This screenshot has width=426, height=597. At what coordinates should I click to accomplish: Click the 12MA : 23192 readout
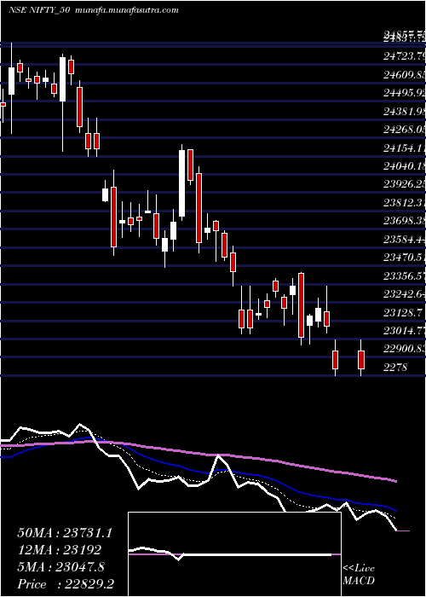[x=60, y=550]
